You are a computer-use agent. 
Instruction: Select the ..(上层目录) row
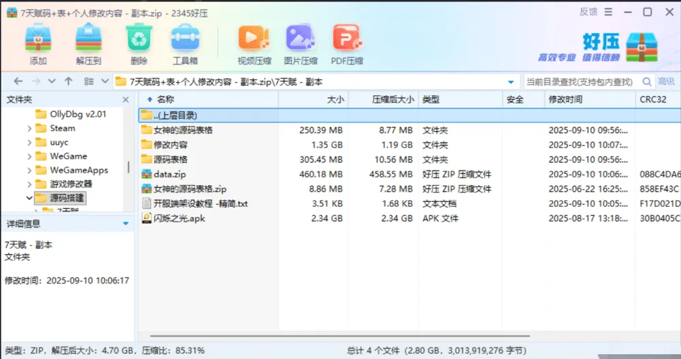[x=410, y=116]
